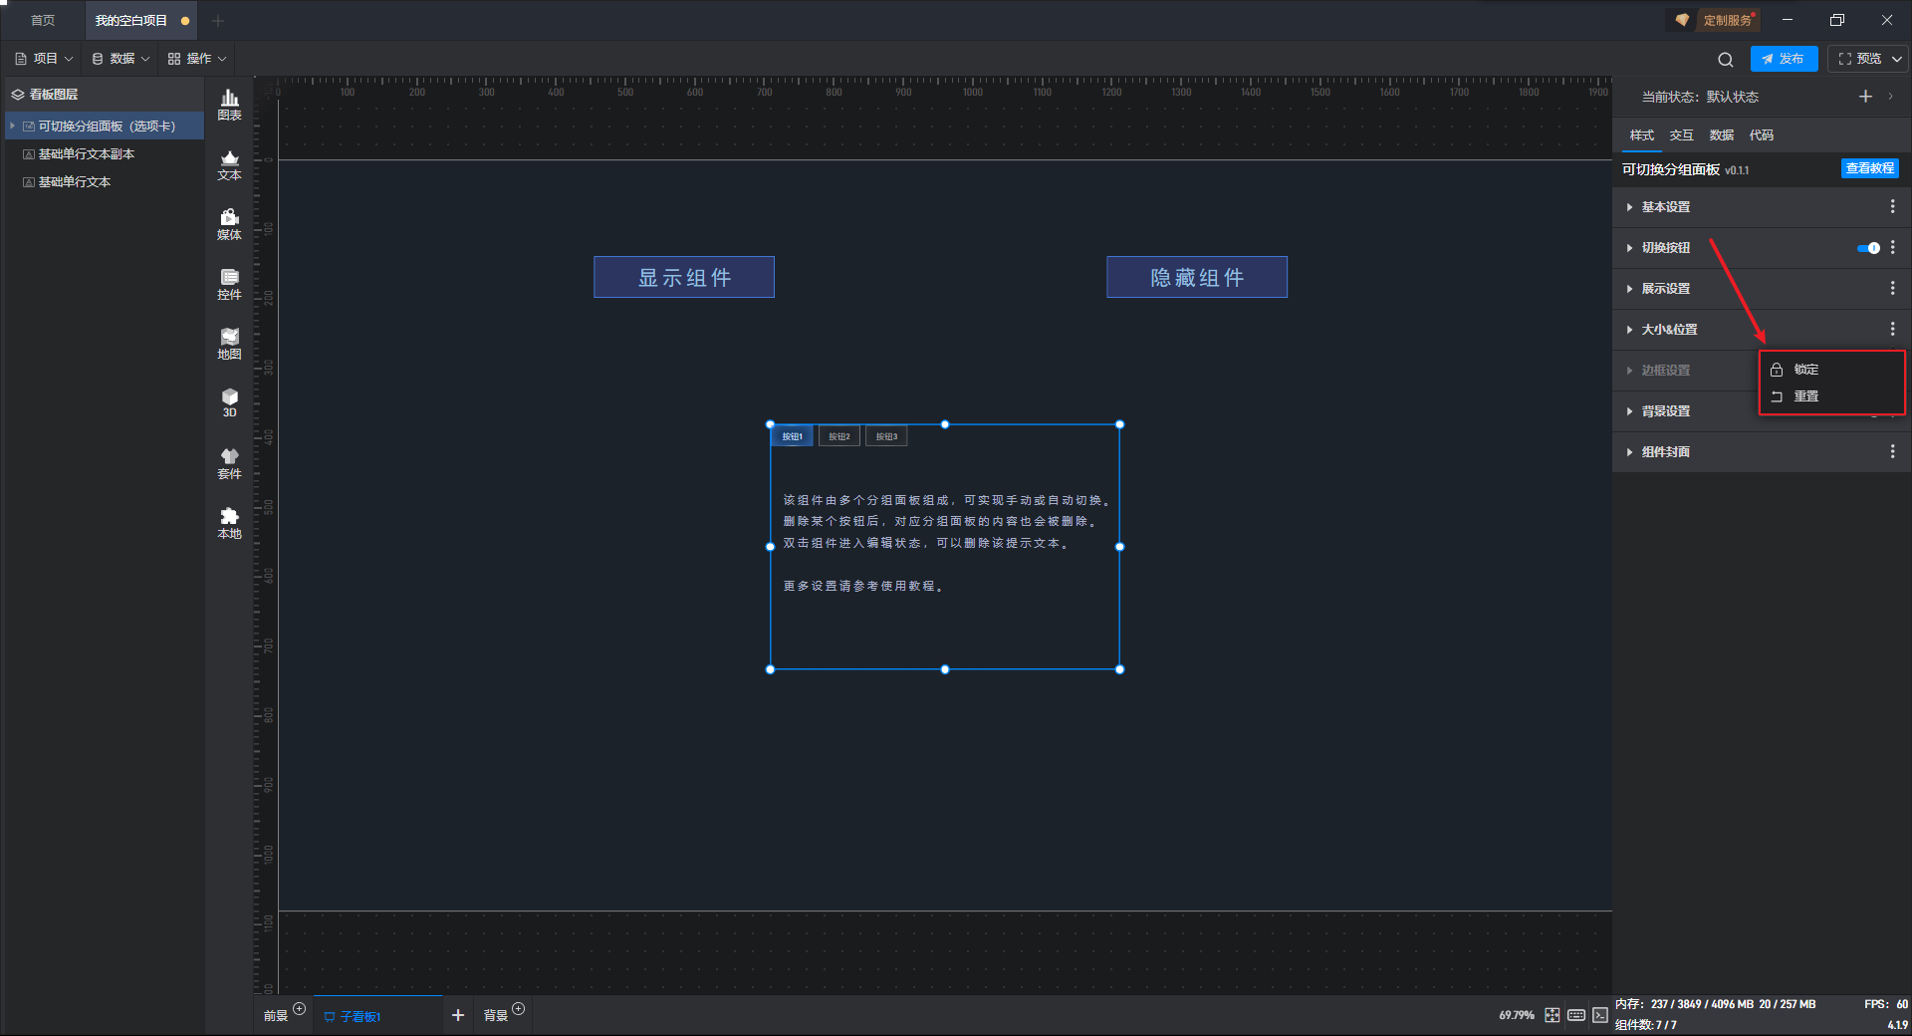The image size is (1912, 1036).
Task: Expand the 可切换分组面板 layer tree item
Action: (12, 126)
